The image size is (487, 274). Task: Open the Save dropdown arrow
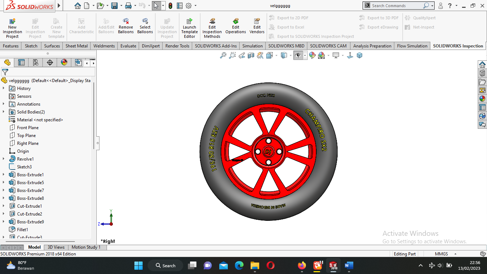[121, 6]
